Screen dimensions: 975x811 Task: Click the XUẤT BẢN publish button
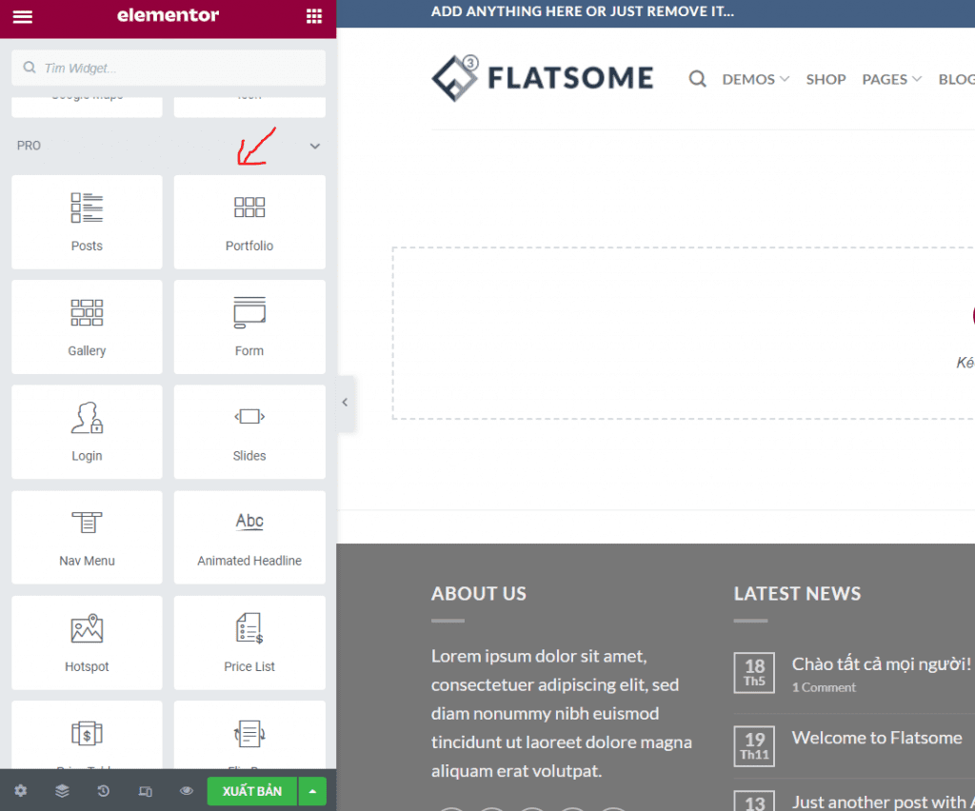click(252, 791)
